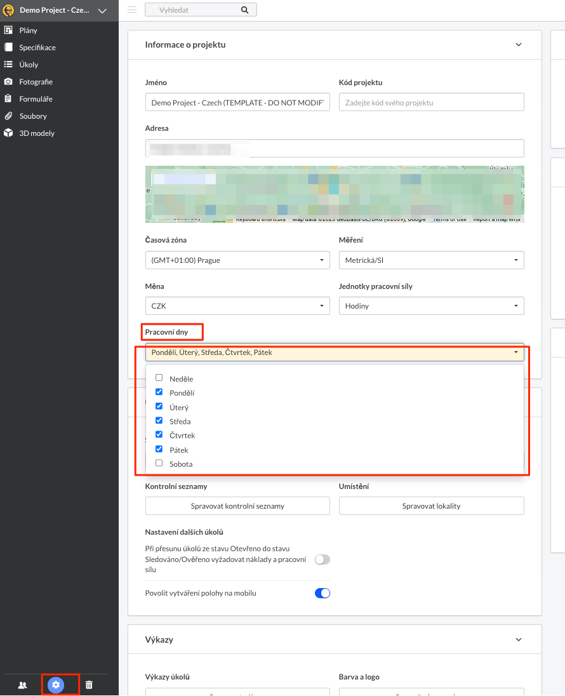Click the Neděle label text

181,379
